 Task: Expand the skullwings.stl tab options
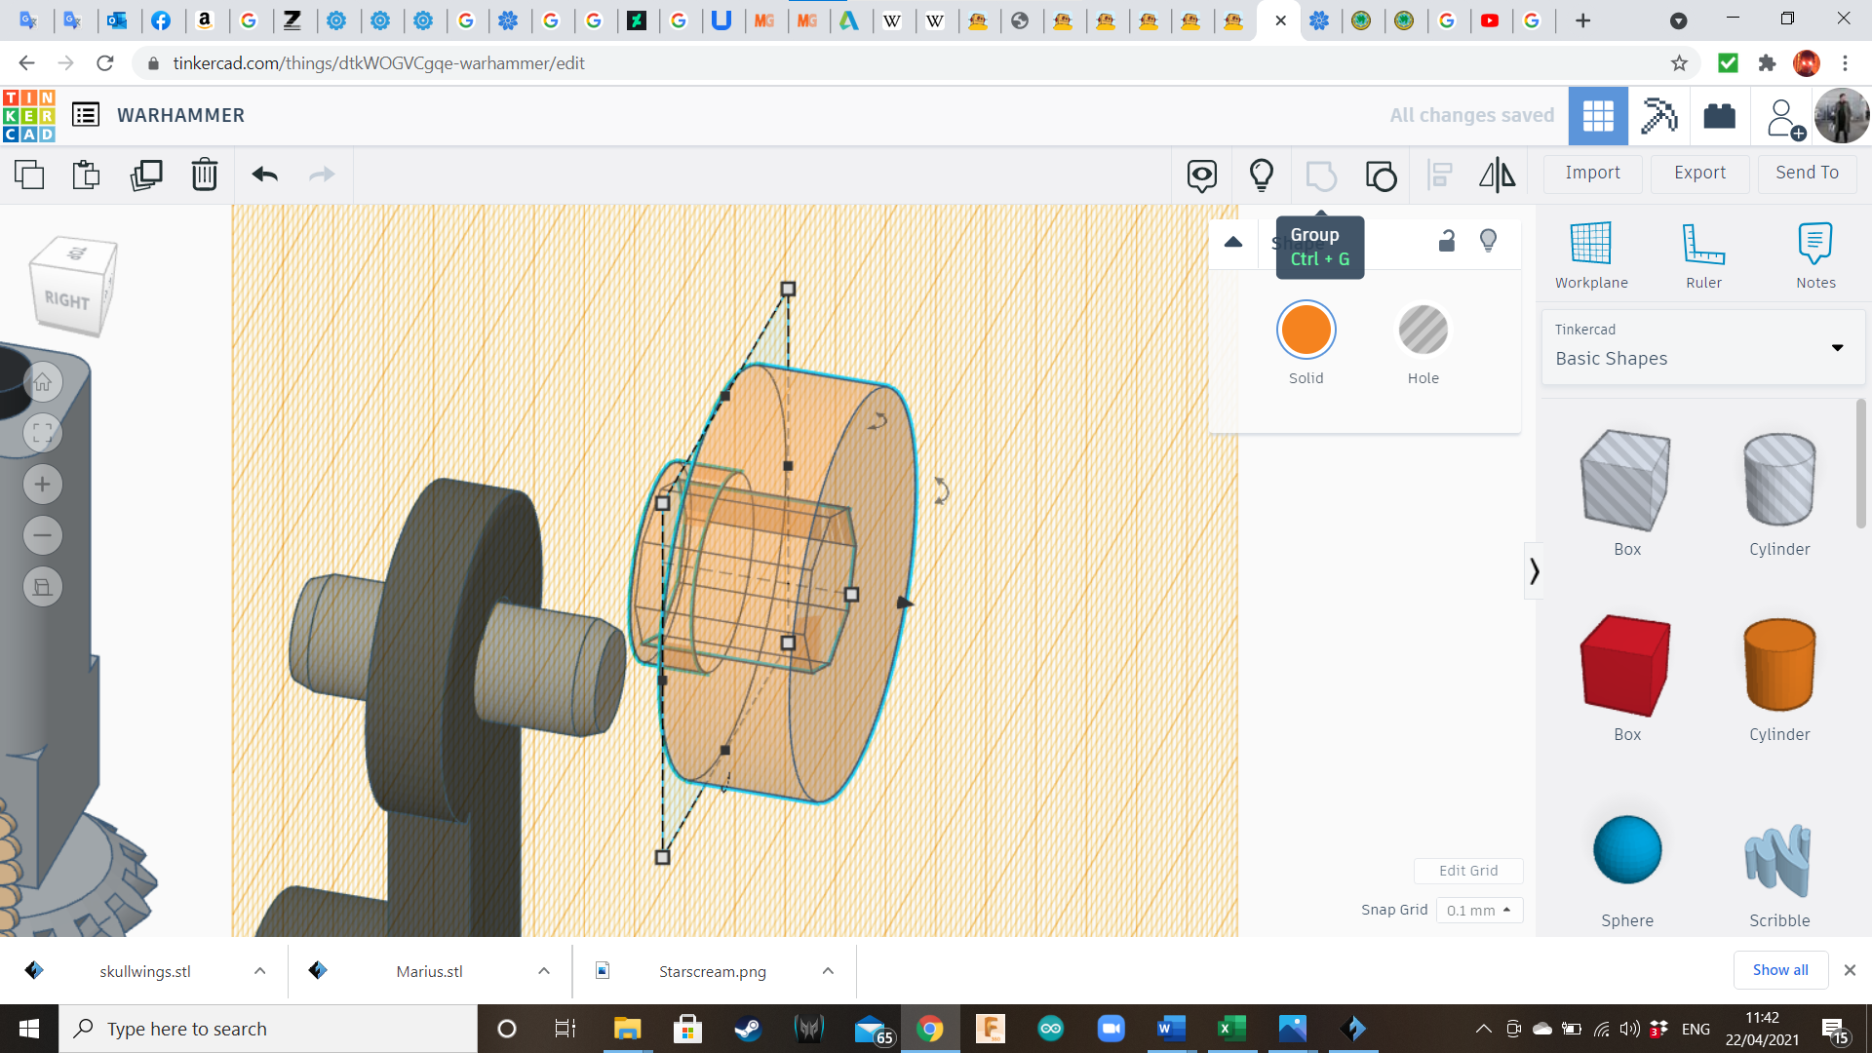click(x=258, y=971)
